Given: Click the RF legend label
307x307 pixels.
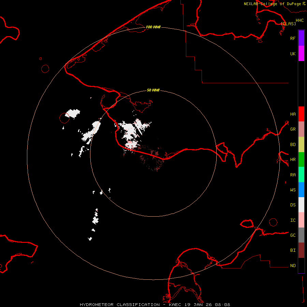Looking at the screenshot, I should click(x=293, y=38).
